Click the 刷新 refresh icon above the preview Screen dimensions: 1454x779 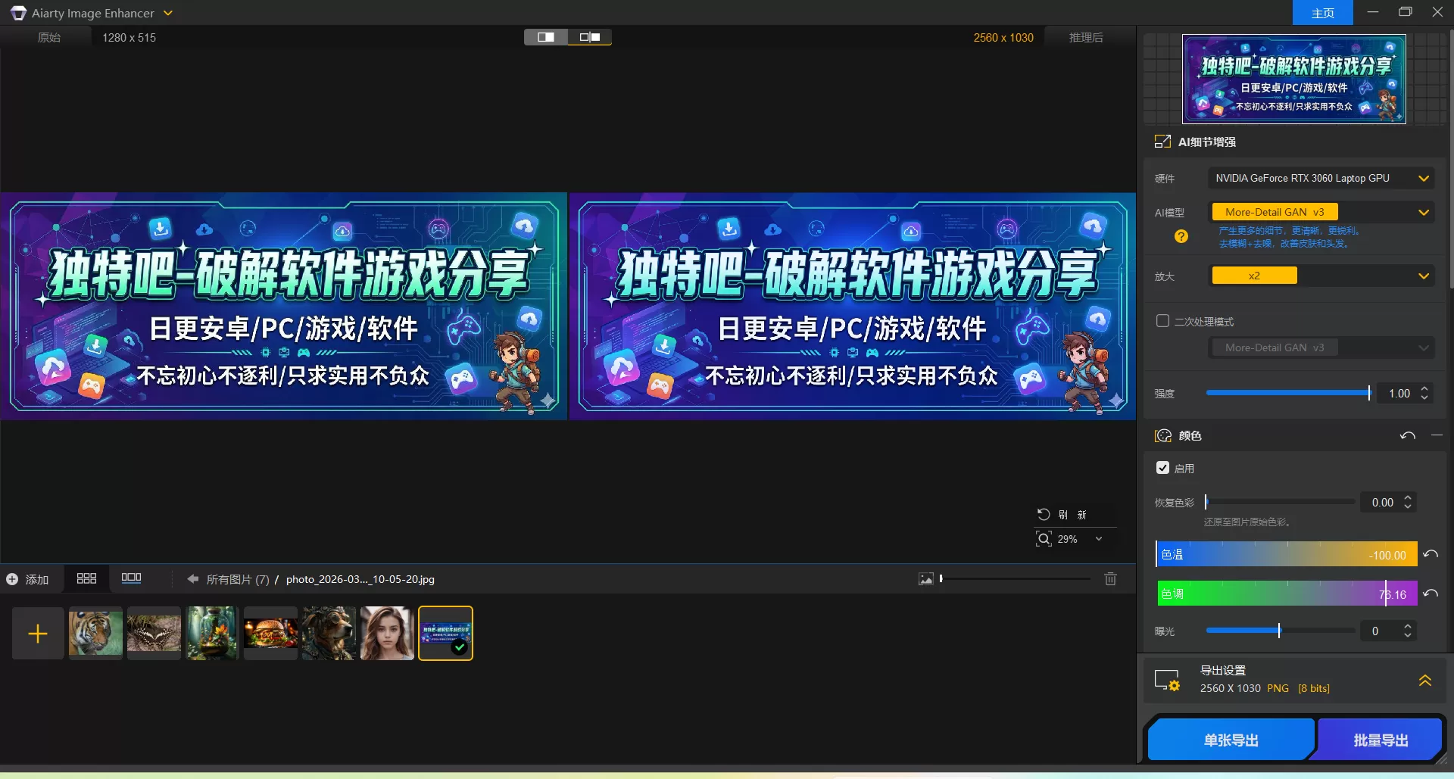(x=1044, y=514)
